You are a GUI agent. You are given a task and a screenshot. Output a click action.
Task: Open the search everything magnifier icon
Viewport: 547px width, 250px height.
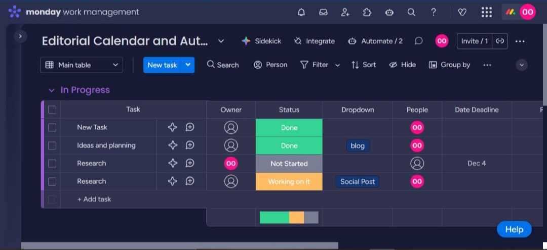tap(411, 12)
